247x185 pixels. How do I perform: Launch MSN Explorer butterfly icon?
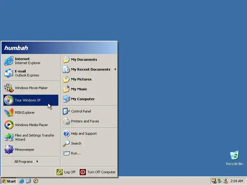click(x=9, y=113)
